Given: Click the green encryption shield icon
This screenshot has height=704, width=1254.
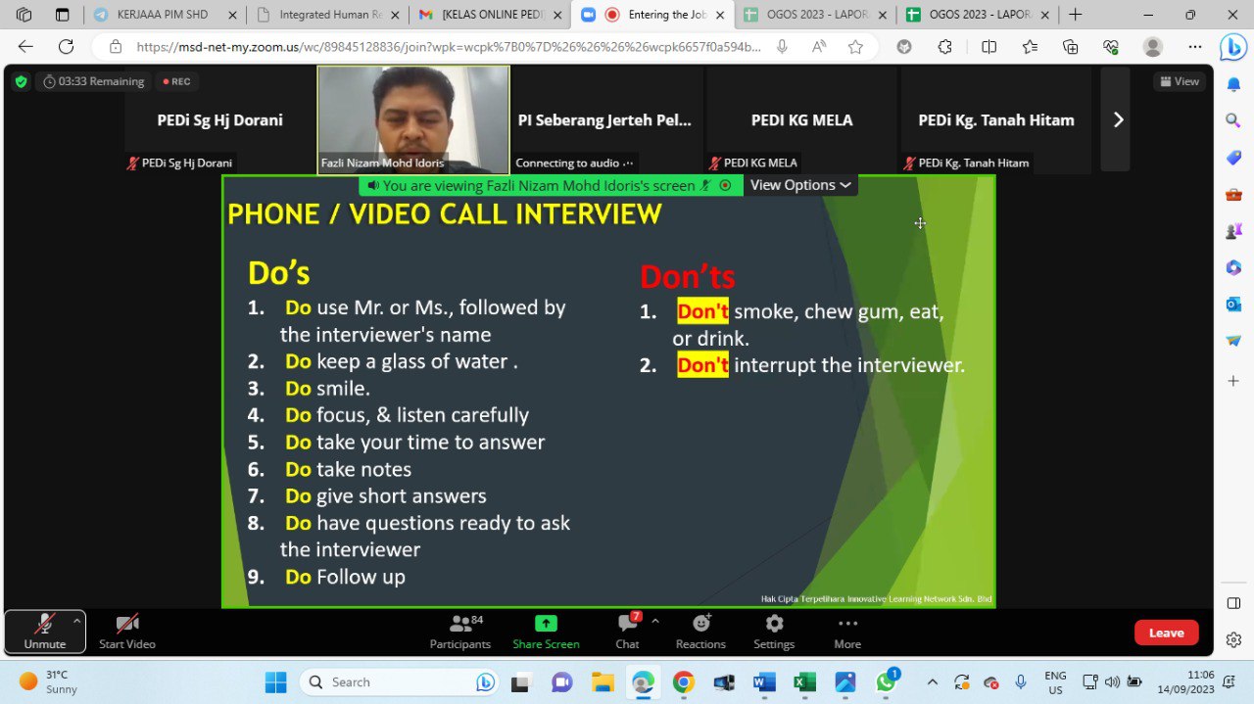Looking at the screenshot, I should [x=21, y=81].
